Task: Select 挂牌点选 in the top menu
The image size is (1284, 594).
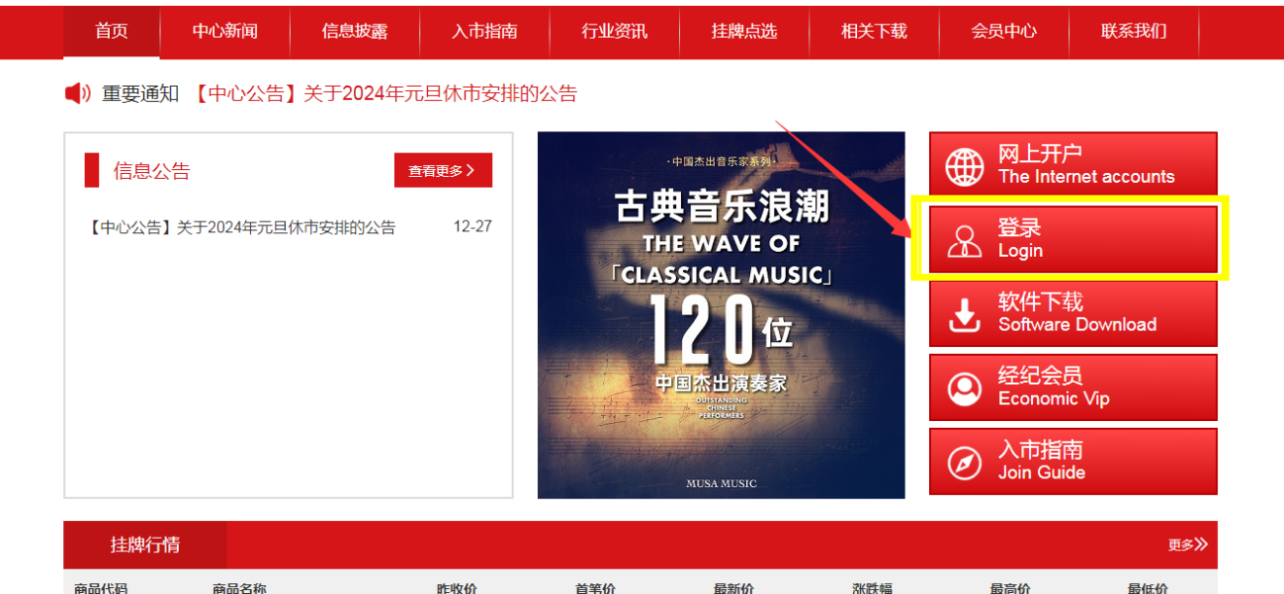Action: [x=744, y=31]
